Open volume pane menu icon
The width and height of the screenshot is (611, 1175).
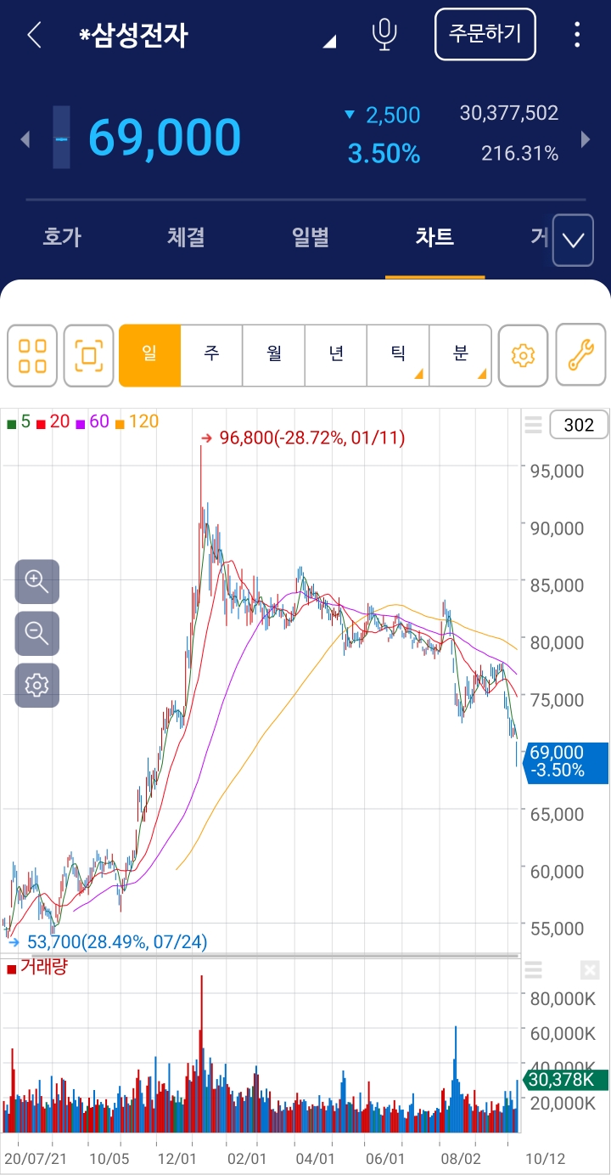533,969
